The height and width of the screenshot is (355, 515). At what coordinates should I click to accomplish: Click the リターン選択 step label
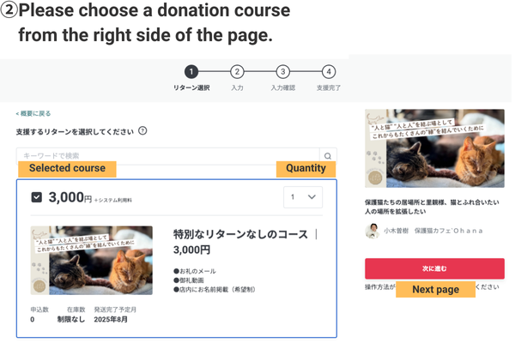click(x=191, y=87)
